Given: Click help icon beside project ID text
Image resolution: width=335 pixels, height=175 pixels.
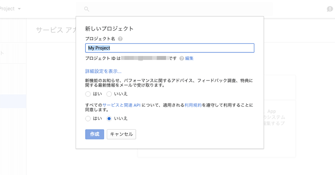Looking at the screenshot, I should pyautogui.click(x=182, y=58).
